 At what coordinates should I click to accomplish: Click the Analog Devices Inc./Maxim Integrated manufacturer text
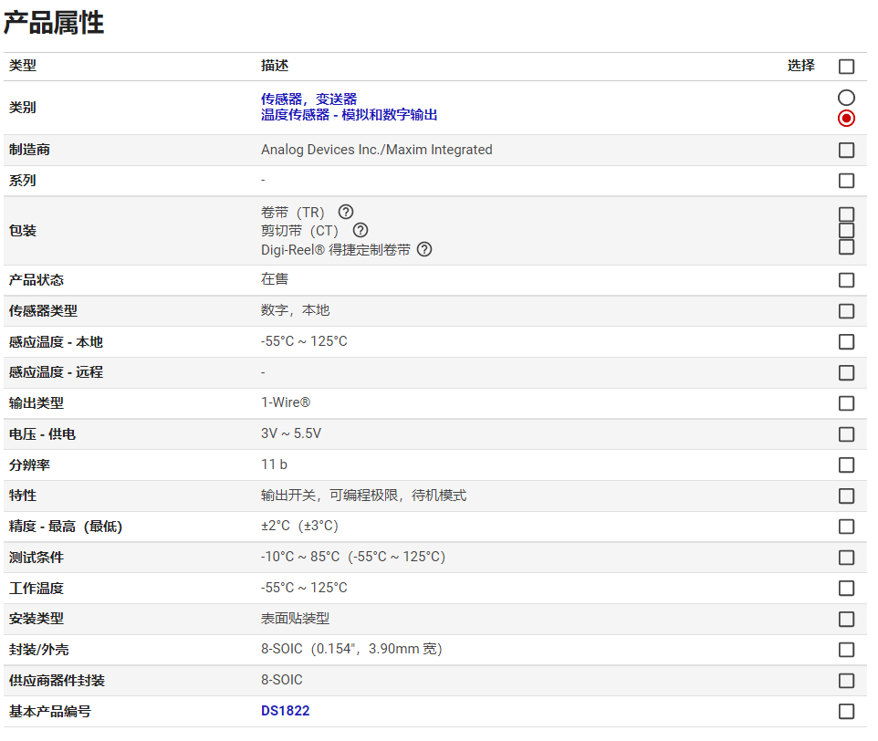pyautogui.click(x=376, y=150)
